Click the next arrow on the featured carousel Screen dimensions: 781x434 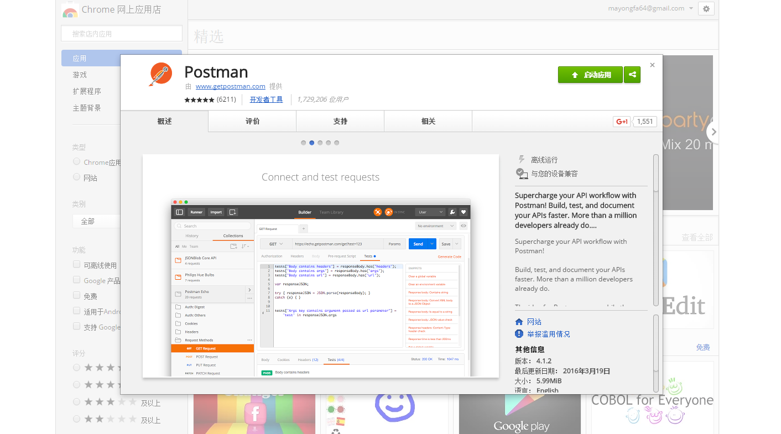point(714,132)
